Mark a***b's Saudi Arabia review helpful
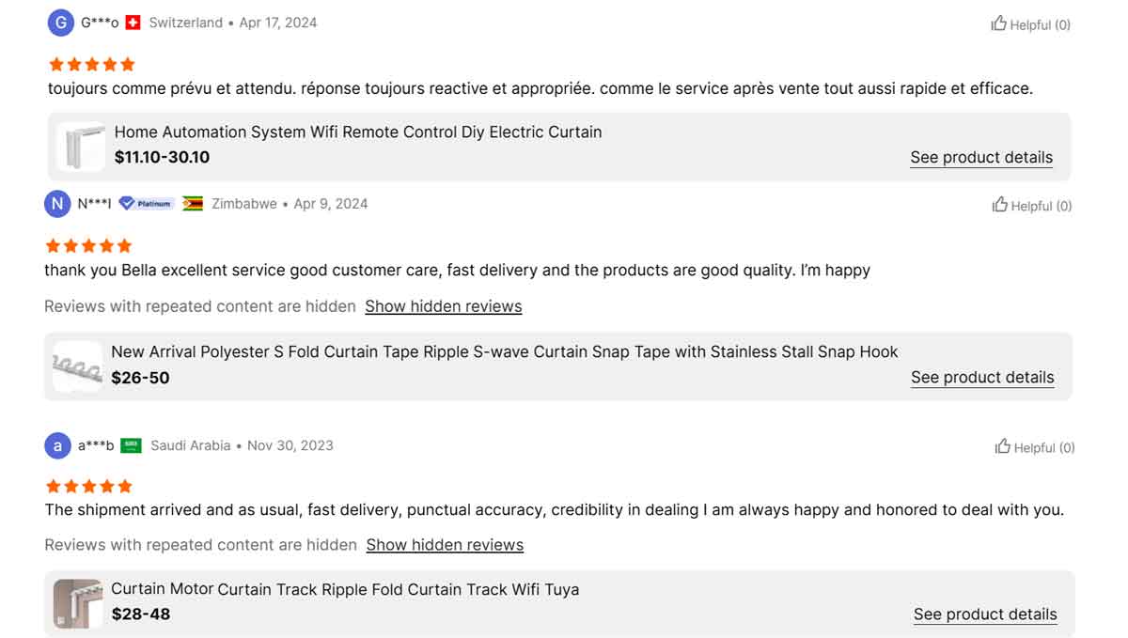 pyautogui.click(x=1034, y=447)
